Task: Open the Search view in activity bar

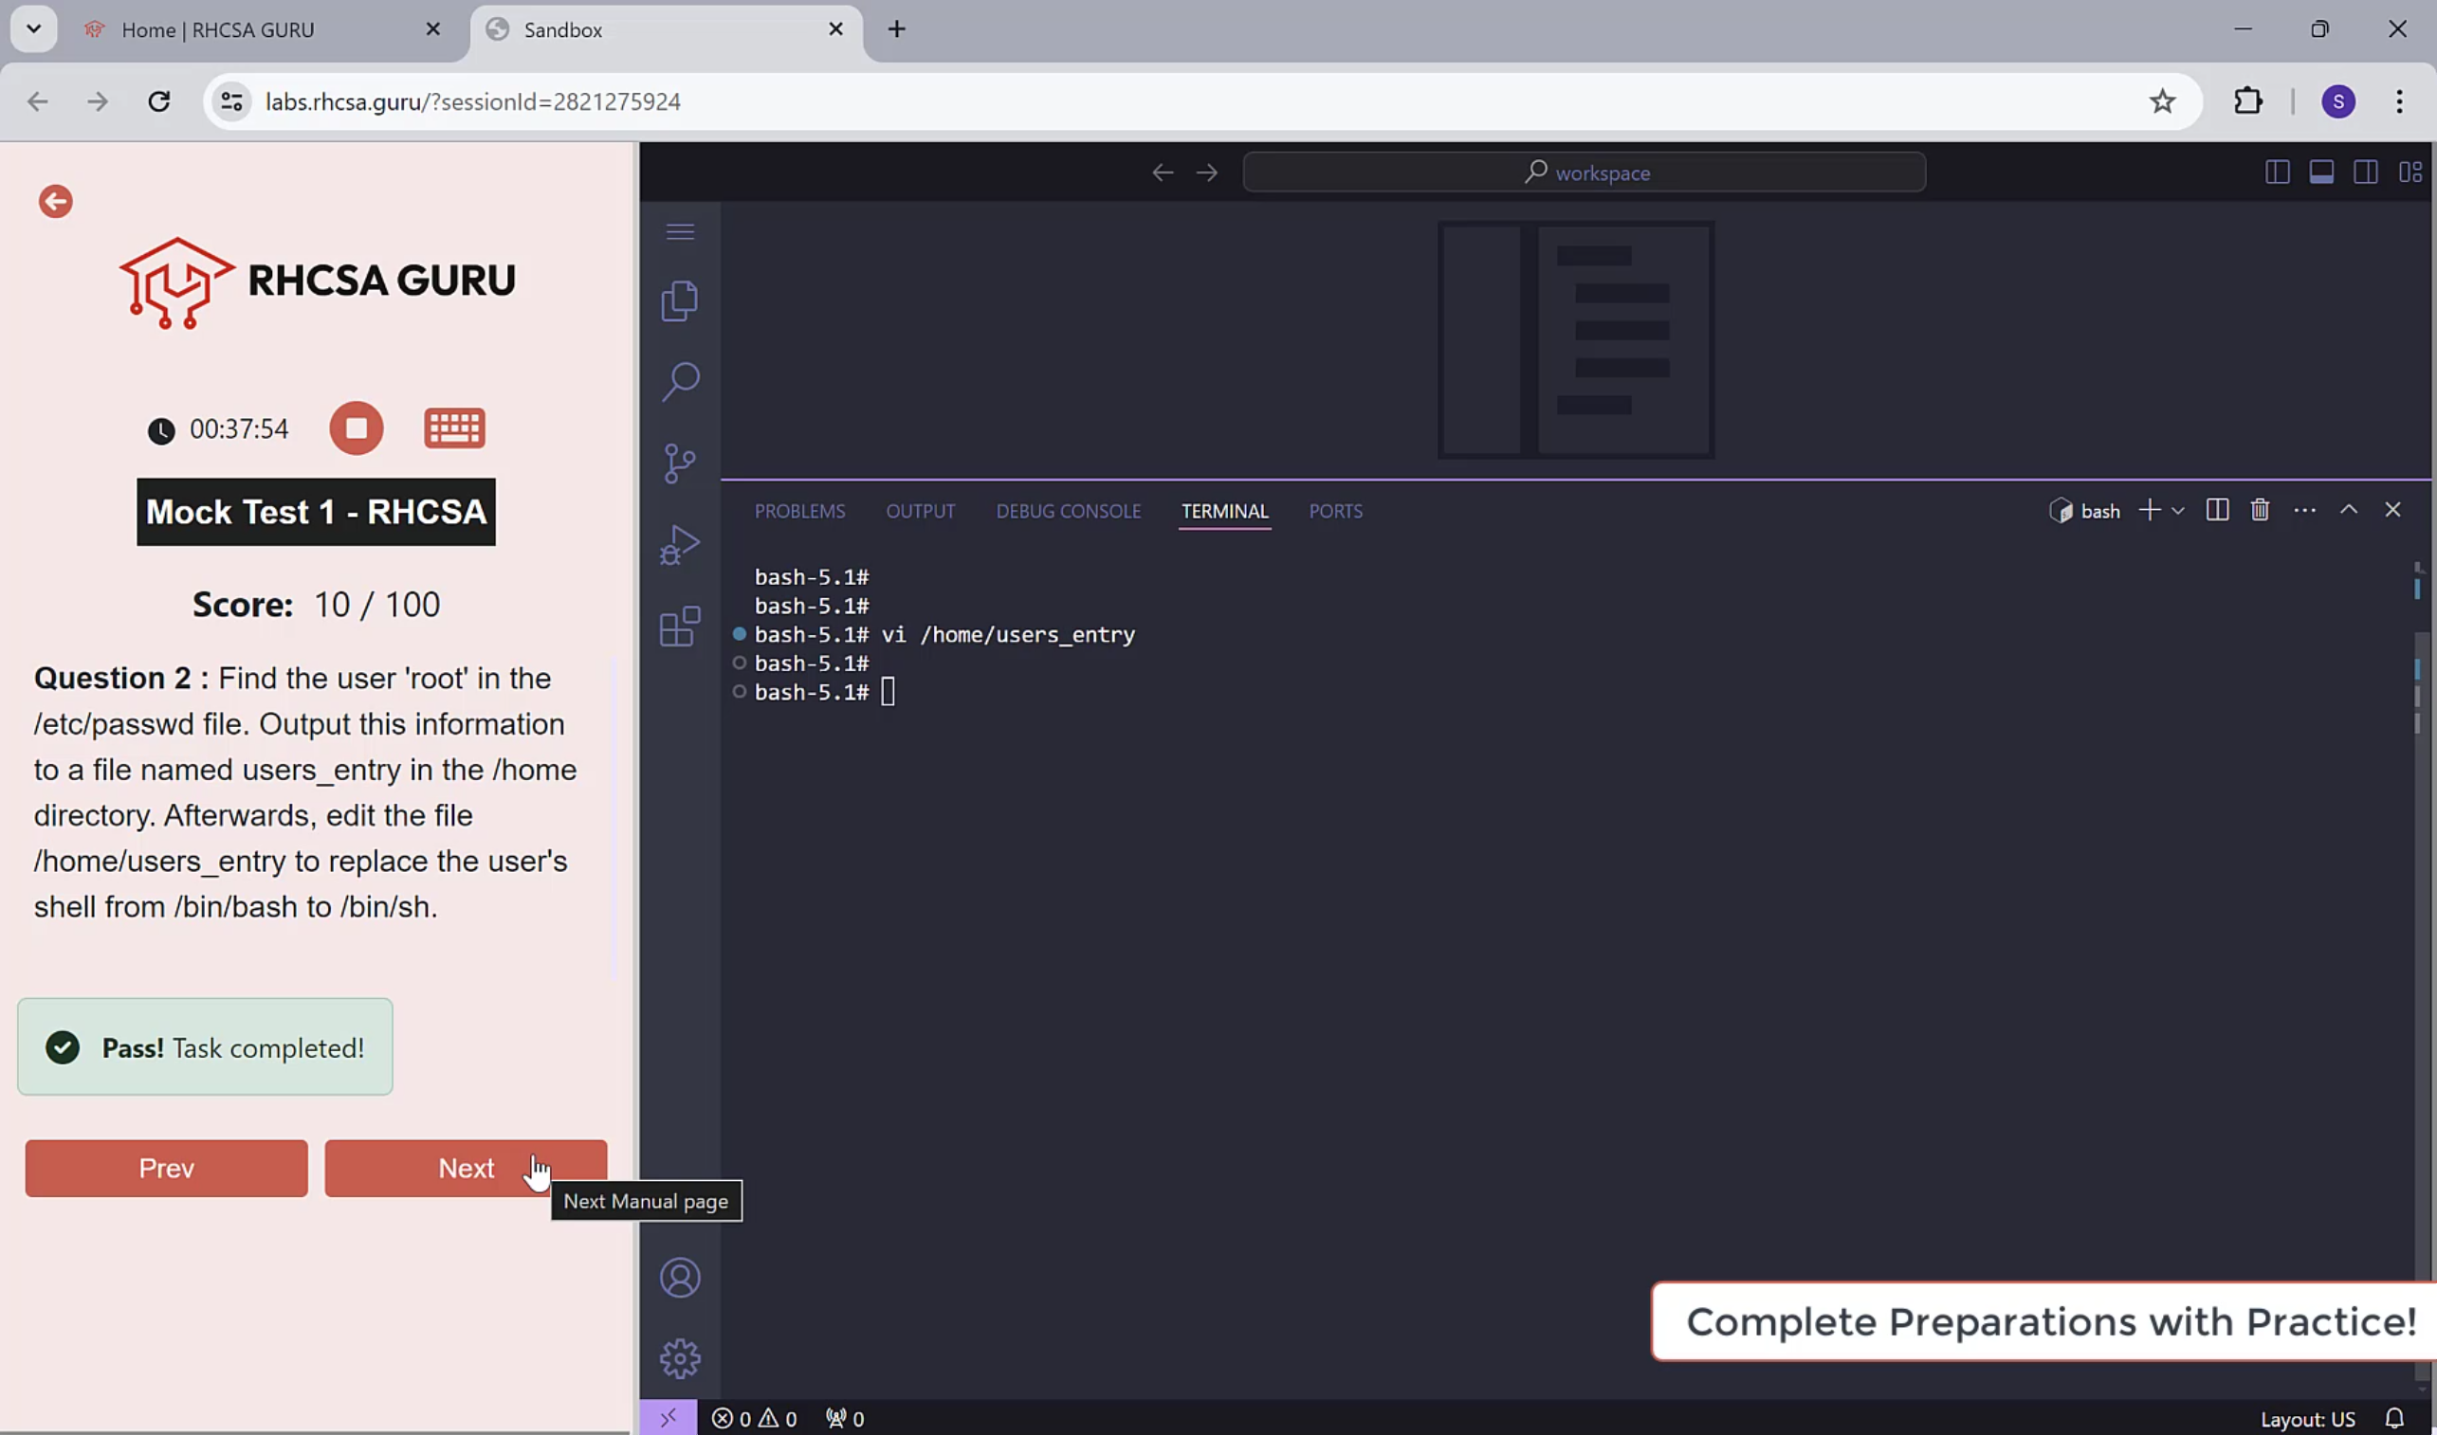Action: point(680,382)
